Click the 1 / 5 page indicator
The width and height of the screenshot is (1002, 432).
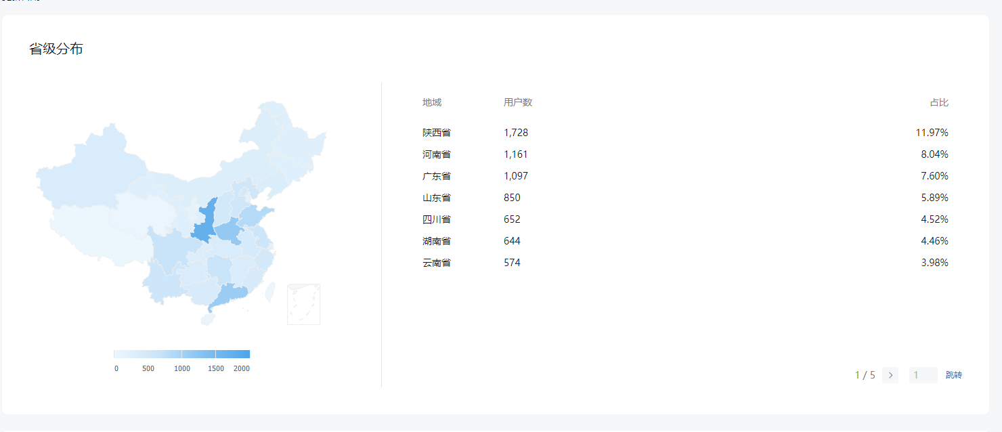coord(865,375)
